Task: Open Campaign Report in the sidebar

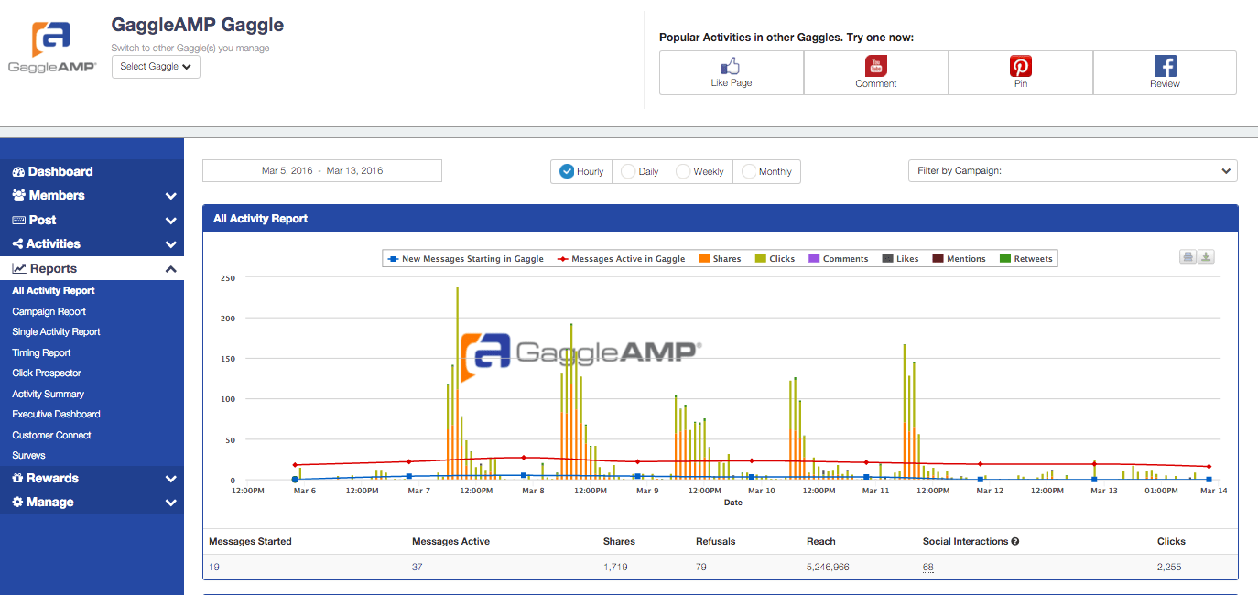Action: pos(49,311)
